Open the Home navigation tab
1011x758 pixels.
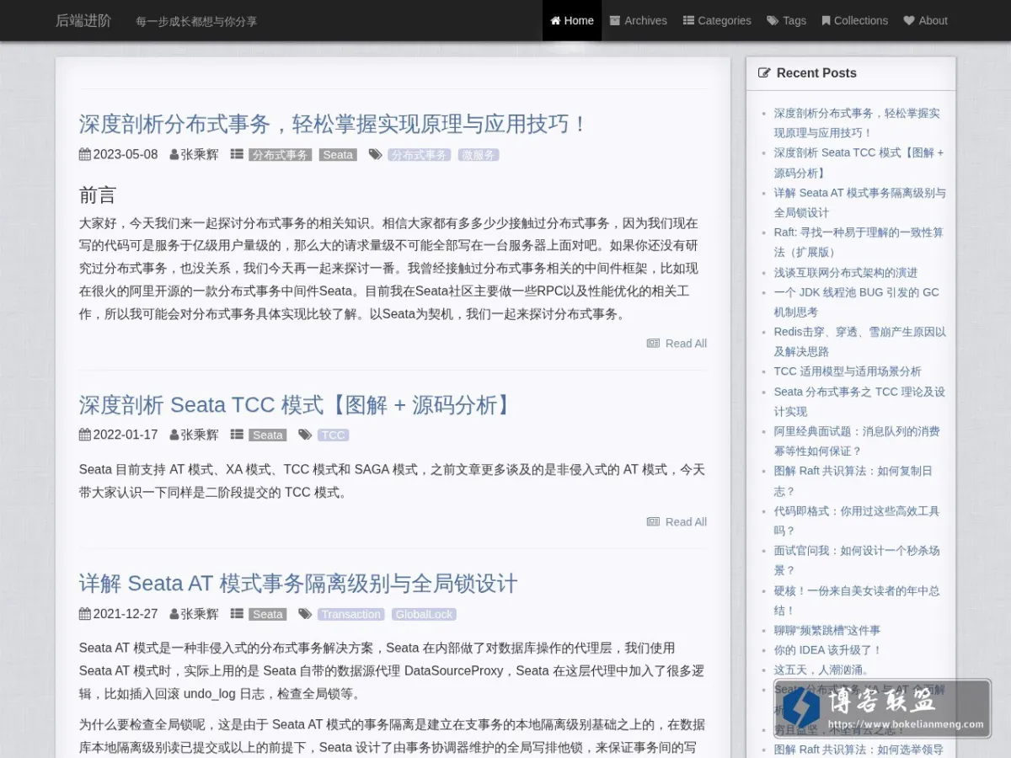pos(572,20)
